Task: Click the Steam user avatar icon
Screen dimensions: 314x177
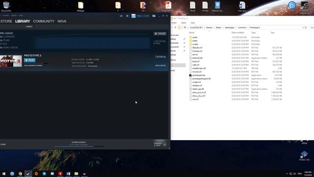Action: 133,16
